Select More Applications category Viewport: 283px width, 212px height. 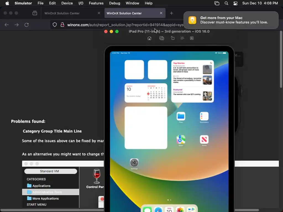coord(43,198)
